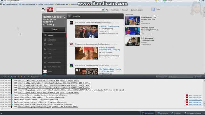Open Ю. В. Андропов video thumbnail
Image resolution: width=205 pixels, height=115 pixels.
(x=132, y=42)
